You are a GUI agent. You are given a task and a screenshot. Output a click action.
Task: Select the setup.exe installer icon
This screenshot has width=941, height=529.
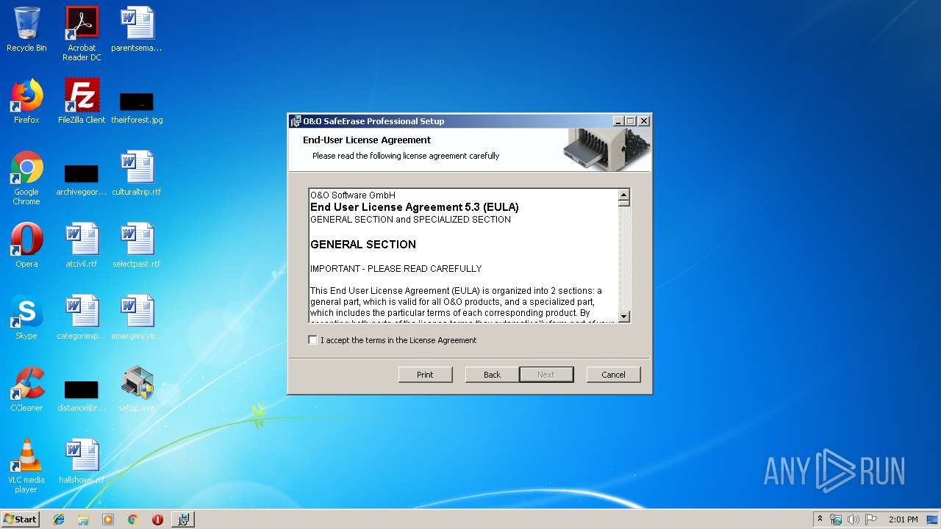[137, 389]
